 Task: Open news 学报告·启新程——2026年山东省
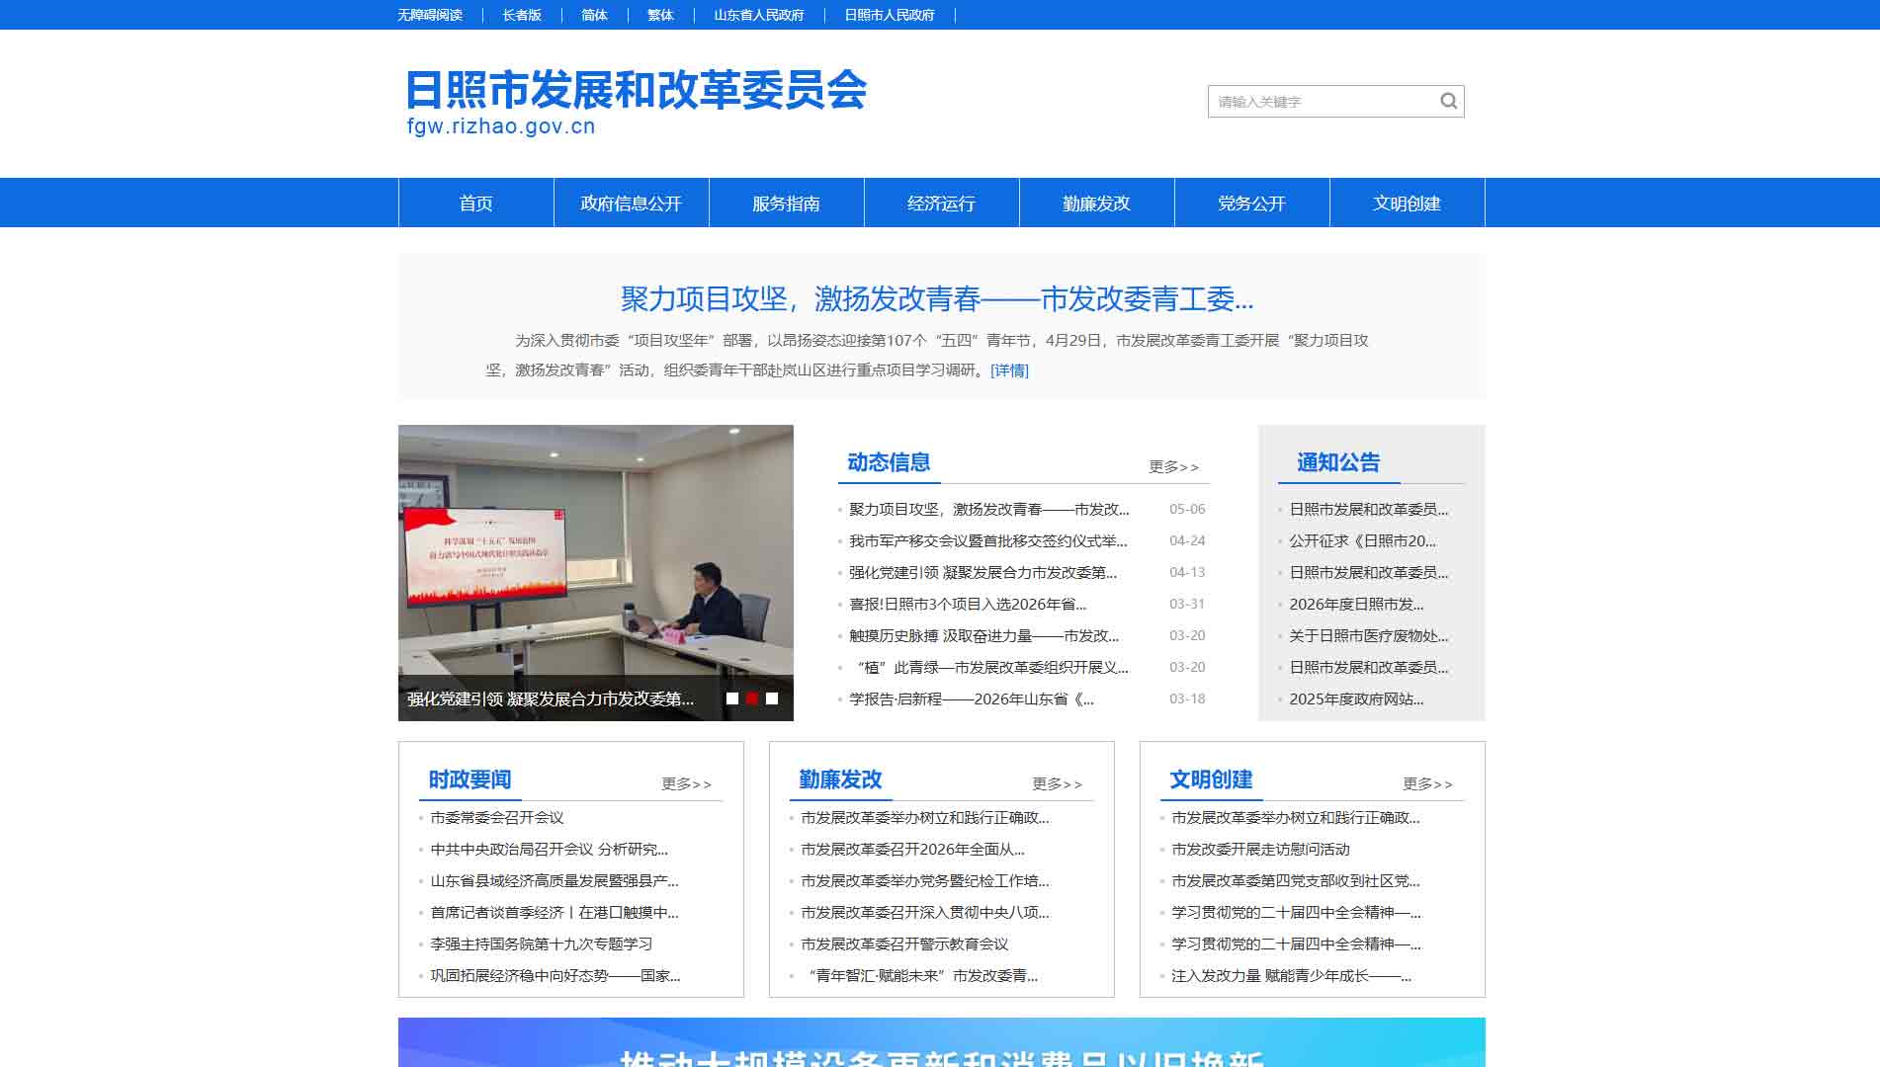[x=972, y=698]
